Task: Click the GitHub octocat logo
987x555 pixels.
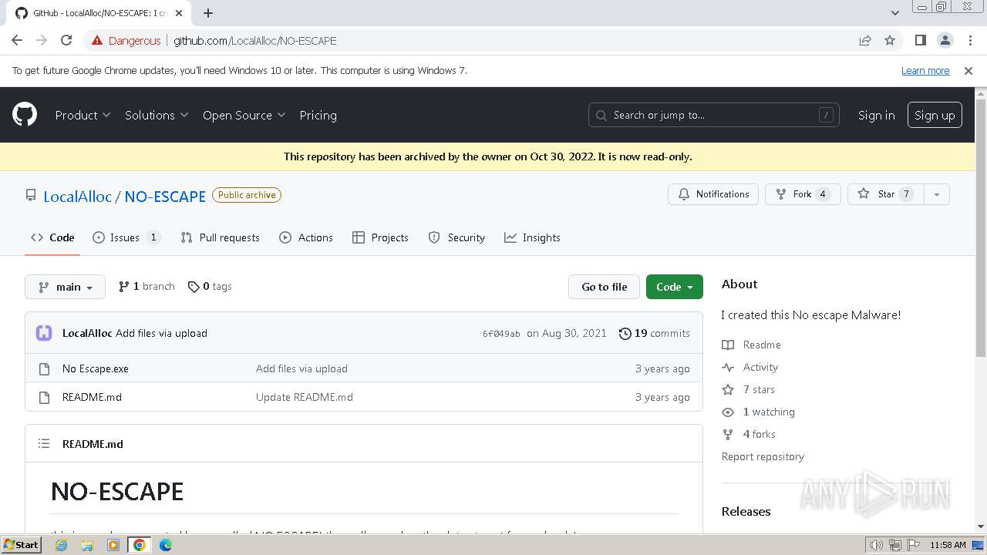Action: [x=25, y=115]
